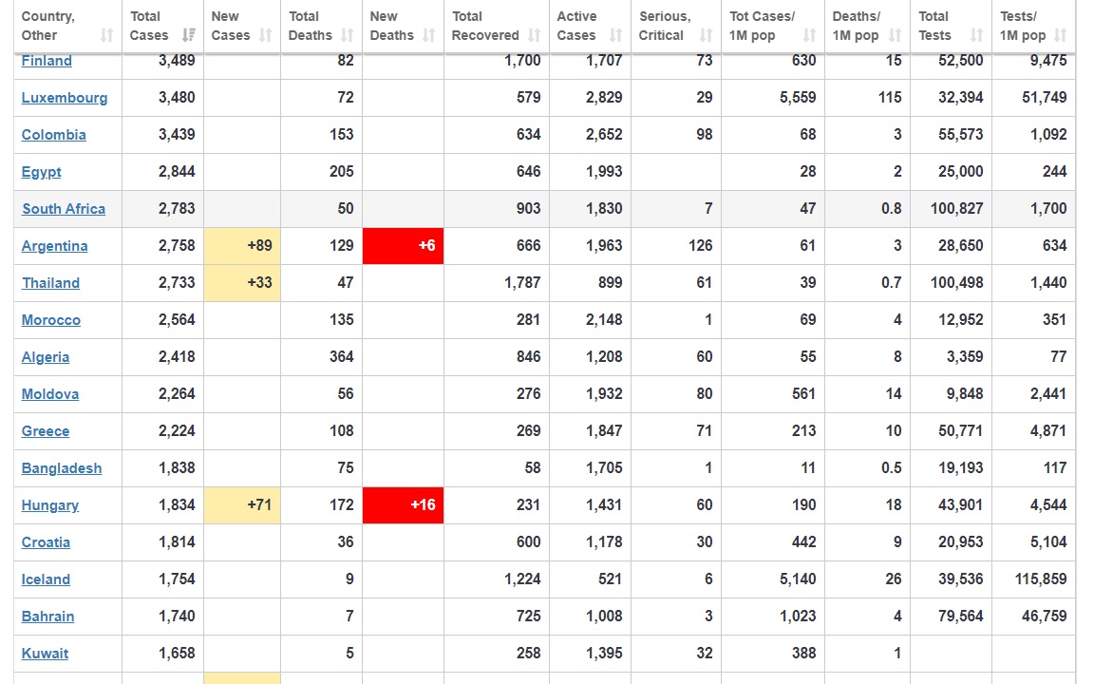
Task: Select Argentina's 126 serious critical value
Action: [701, 245]
